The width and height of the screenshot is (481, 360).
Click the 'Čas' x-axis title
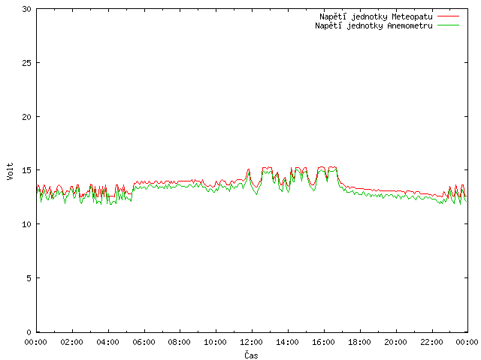tap(251, 355)
